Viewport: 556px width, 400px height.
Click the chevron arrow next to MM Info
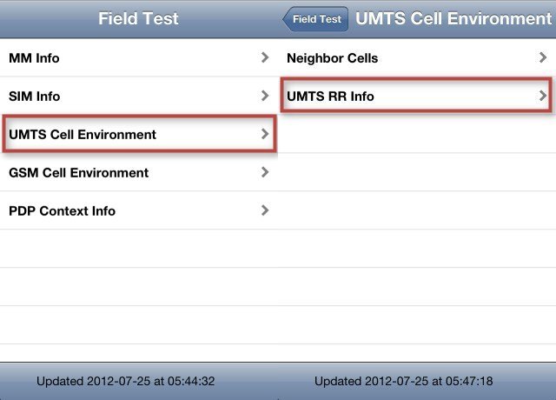pyautogui.click(x=264, y=57)
